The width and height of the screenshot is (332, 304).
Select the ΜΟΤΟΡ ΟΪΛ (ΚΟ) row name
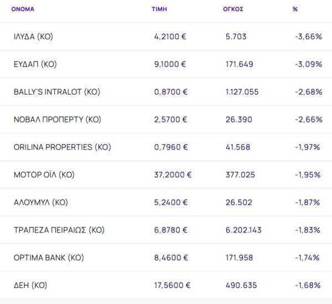click(44, 175)
